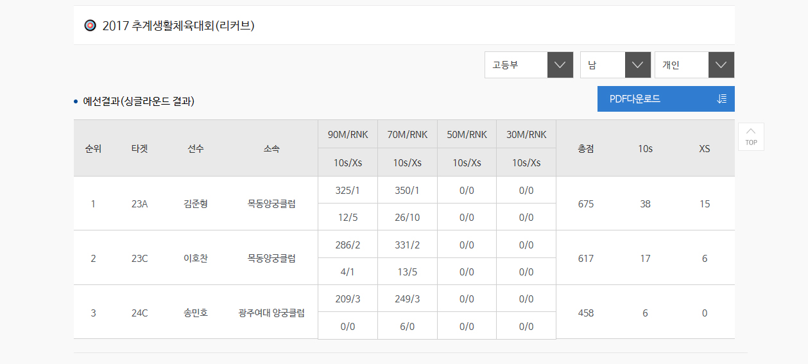
Task: Click the 2017 추계생활체육대회(리커브) title
Action: point(178,26)
